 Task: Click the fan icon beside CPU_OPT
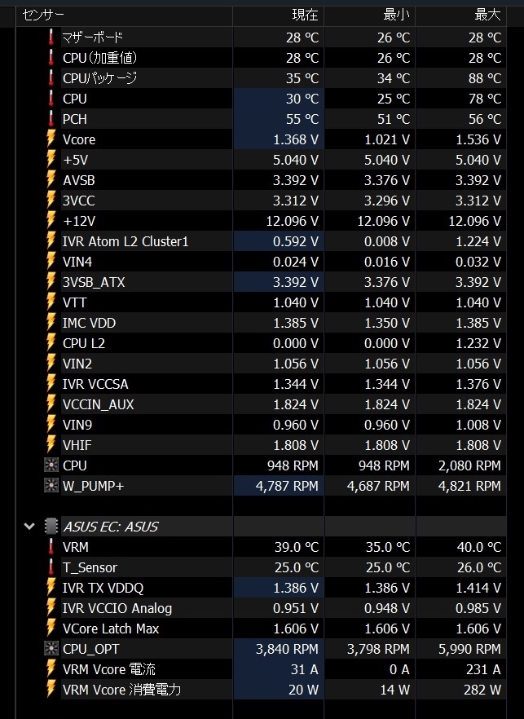pyautogui.click(x=51, y=648)
